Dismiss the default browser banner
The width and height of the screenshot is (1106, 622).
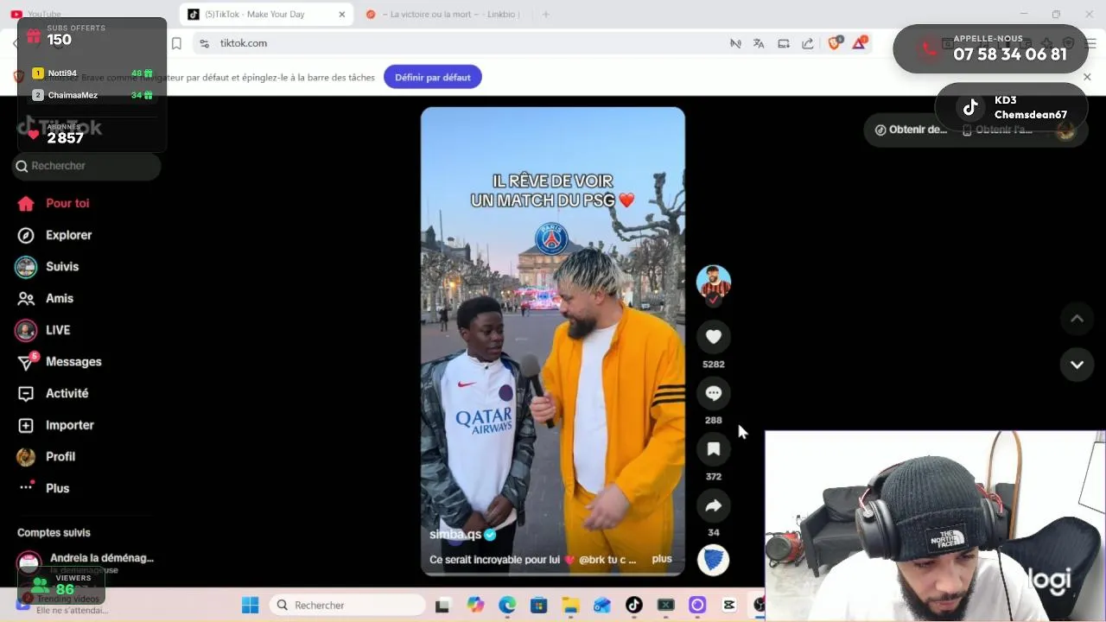click(x=1087, y=77)
